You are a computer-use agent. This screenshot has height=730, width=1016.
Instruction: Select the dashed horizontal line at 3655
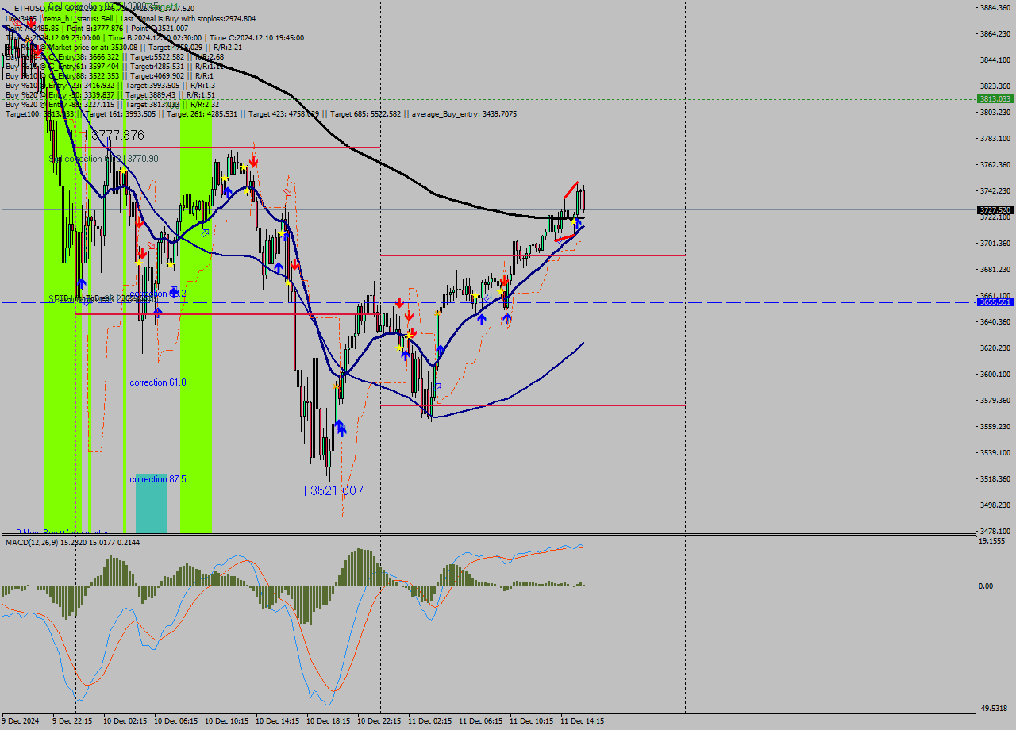click(714, 302)
